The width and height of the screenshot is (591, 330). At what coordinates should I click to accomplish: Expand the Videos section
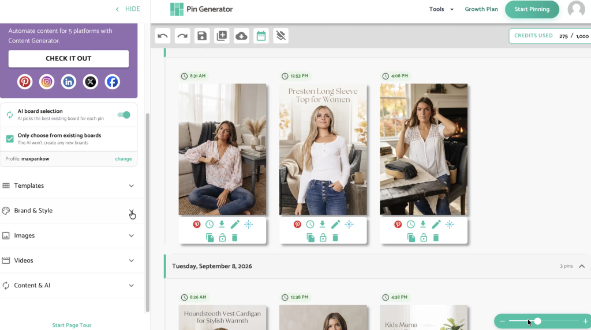(x=69, y=260)
